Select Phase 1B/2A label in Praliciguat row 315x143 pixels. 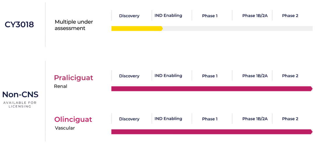tap(255, 76)
